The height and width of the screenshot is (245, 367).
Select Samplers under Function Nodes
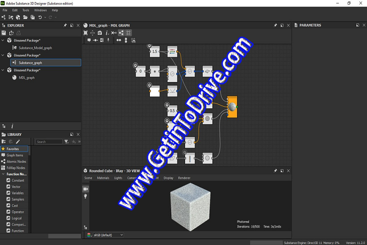click(x=18, y=199)
